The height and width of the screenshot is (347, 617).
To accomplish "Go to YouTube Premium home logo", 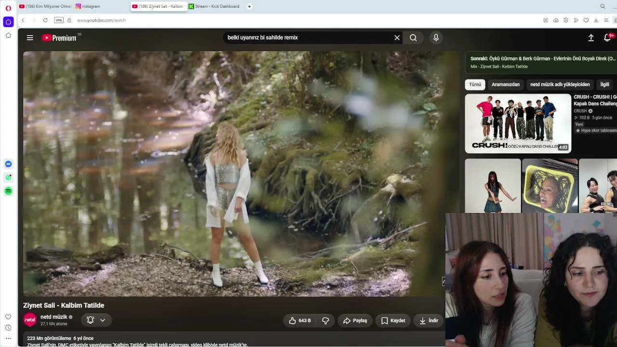I will pos(59,38).
